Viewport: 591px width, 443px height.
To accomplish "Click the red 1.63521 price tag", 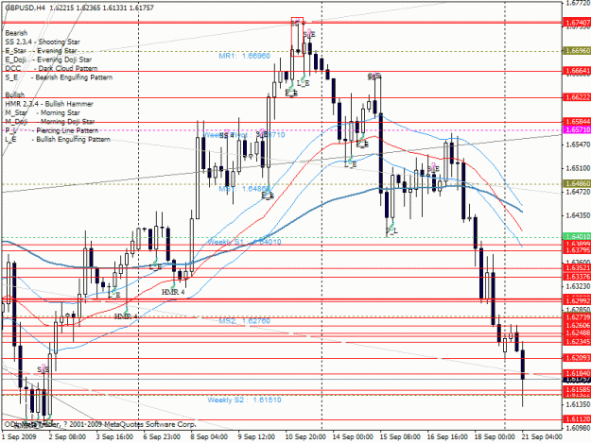I will 576,268.
